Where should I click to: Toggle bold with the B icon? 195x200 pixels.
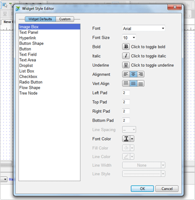(x=126, y=46)
